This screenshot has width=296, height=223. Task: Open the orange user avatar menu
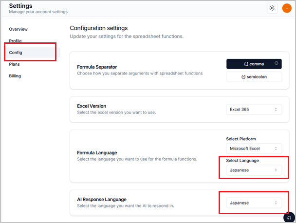pyautogui.click(x=287, y=8)
